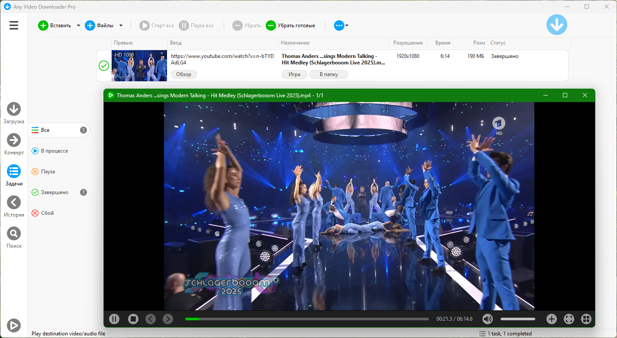Viewport: 617px width, 338px height.
Task: Open the Загрузка section in sidebar
Action: tap(14, 113)
